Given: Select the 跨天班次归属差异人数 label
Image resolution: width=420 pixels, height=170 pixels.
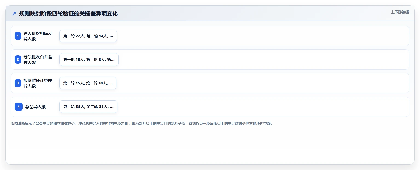Looking at the screenshot, I should (x=38, y=36).
